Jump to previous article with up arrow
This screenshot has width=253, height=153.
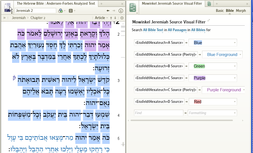coord(111,18)
